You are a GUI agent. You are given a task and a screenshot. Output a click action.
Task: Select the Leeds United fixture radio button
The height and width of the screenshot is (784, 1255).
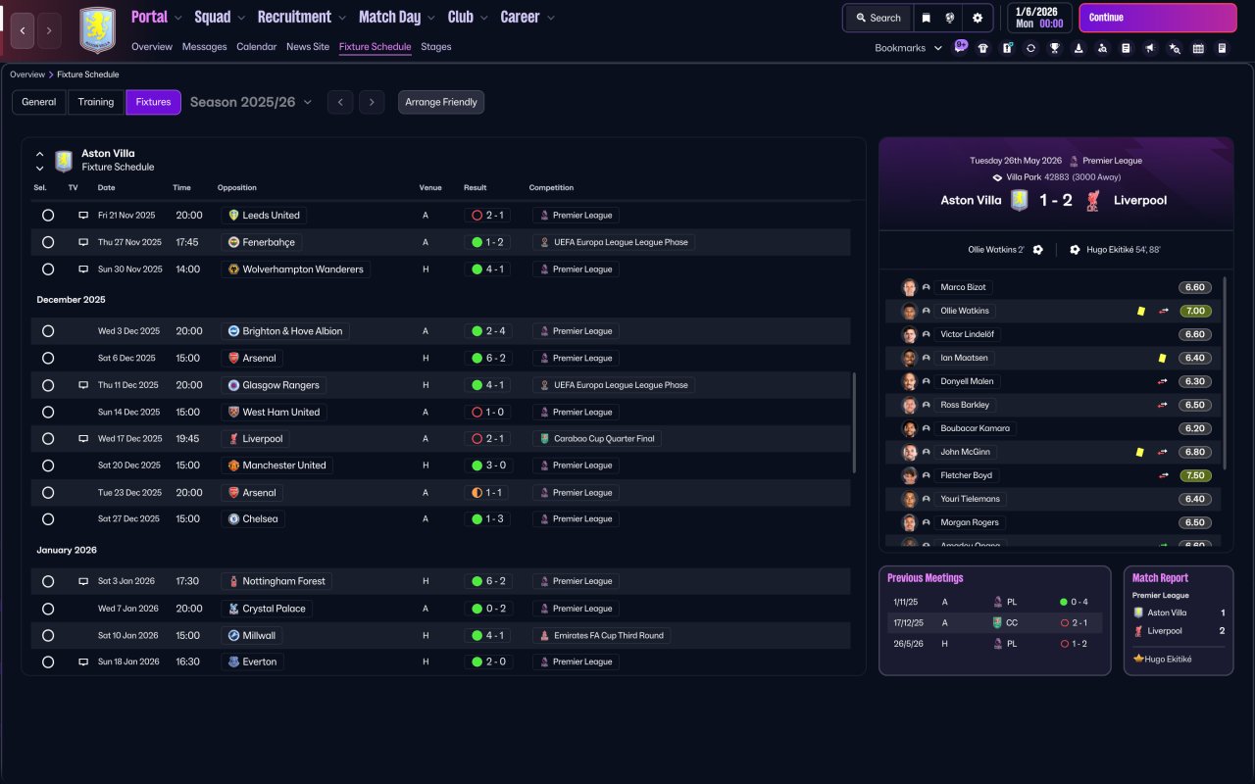pyautogui.click(x=48, y=216)
